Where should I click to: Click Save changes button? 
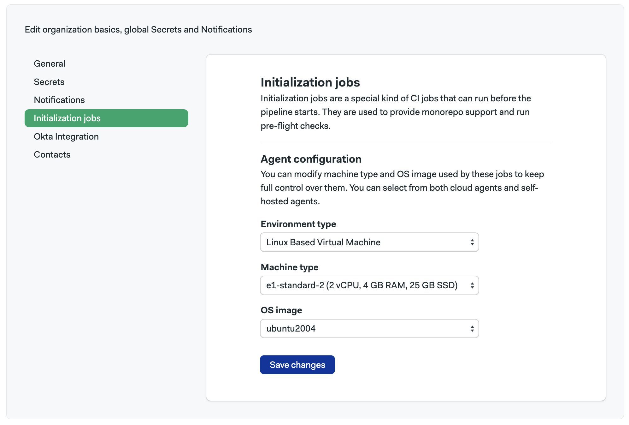click(x=297, y=364)
